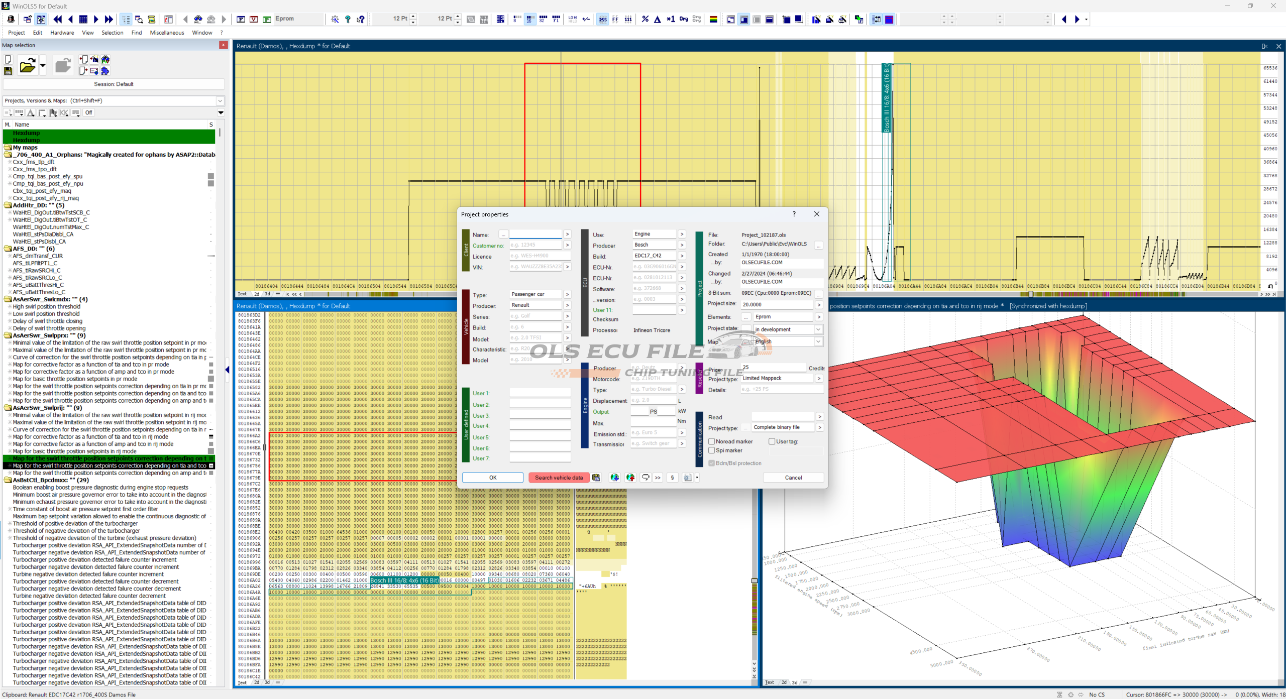Image resolution: width=1286 pixels, height=699 pixels.
Task: Click the double arrow >> button in dialog
Action: tap(658, 478)
